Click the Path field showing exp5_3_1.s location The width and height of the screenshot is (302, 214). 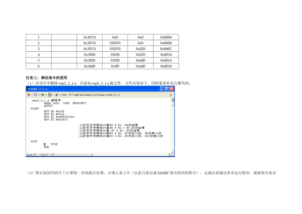[x=118, y=95]
